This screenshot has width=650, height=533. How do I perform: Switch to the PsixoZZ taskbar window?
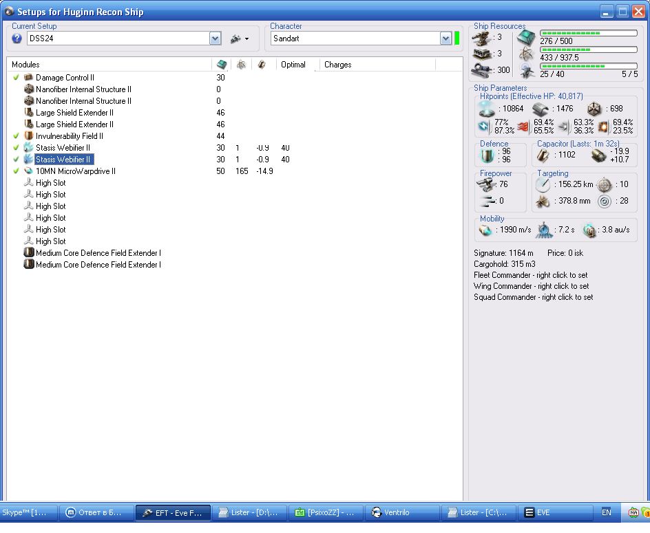tap(326, 512)
